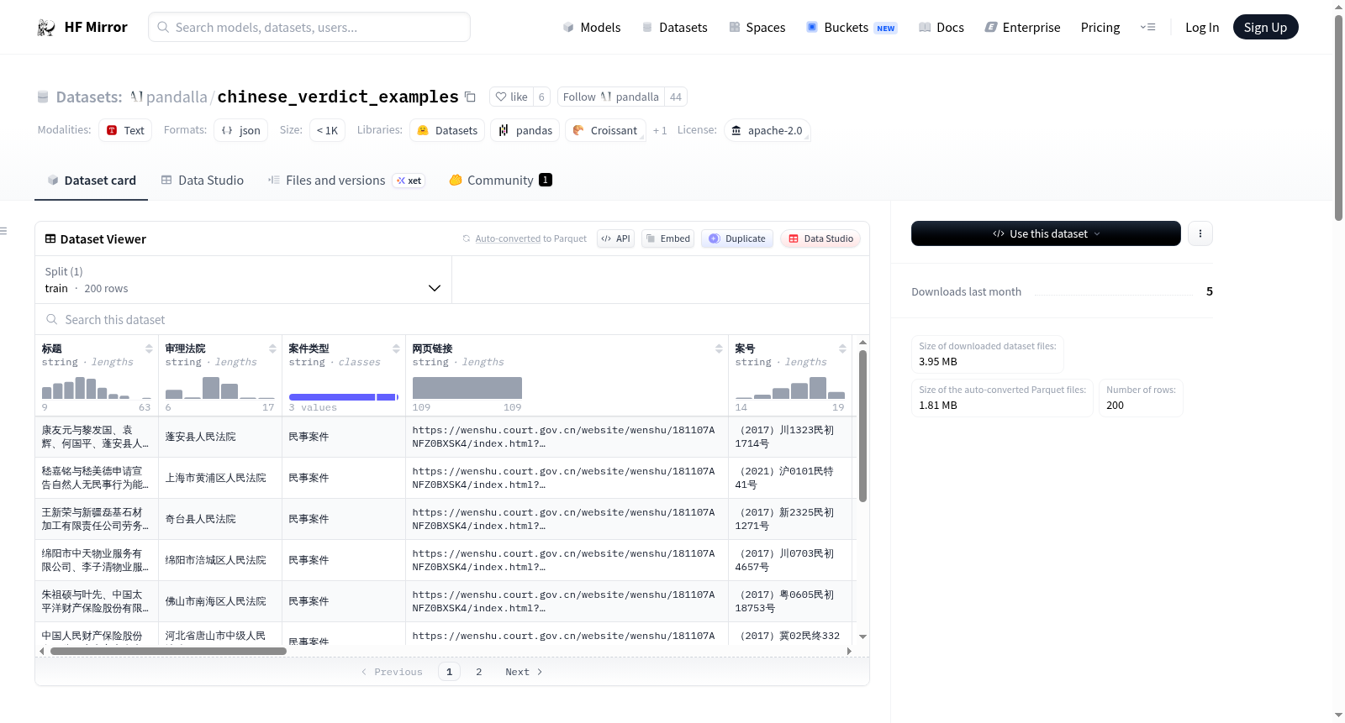Image resolution: width=1345 pixels, height=723 pixels.
Task: Focus the Search this dataset field
Action: pos(452,320)
